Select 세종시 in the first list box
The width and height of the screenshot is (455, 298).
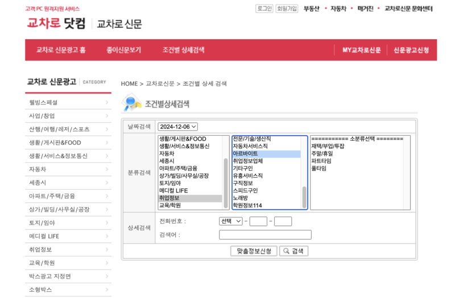pyautogui.click(x=191, y=161)
